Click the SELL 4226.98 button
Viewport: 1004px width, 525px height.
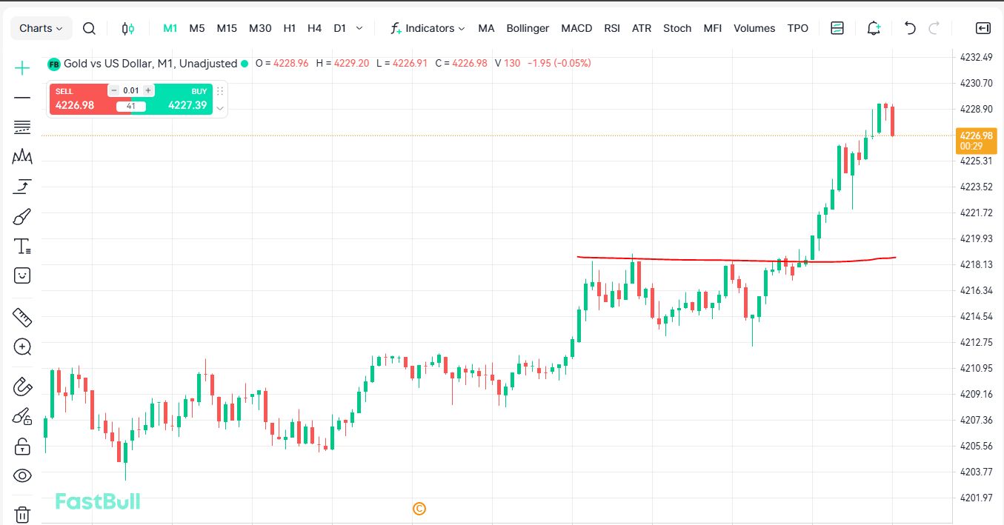tap(78, 100)
